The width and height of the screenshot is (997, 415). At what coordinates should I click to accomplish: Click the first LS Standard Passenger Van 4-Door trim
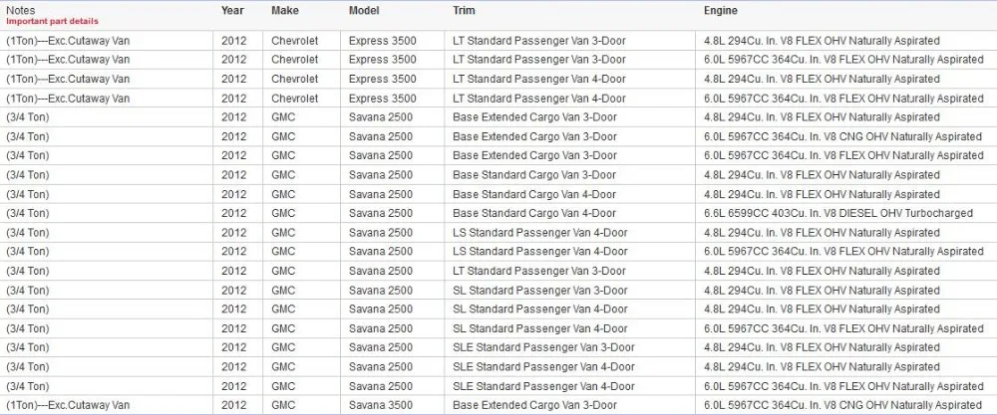(539, 233)
